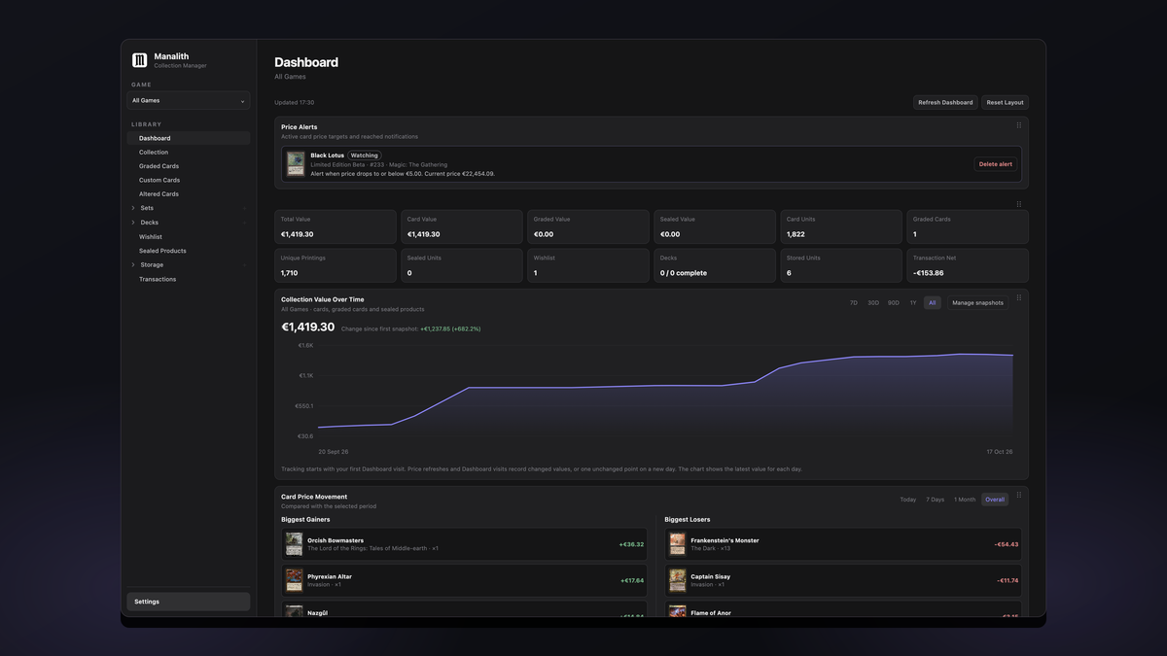The height and width of the screenshot is (656, 1167).
Task: Expand the Storage tree chevron
Action: (x=133, y=265)
